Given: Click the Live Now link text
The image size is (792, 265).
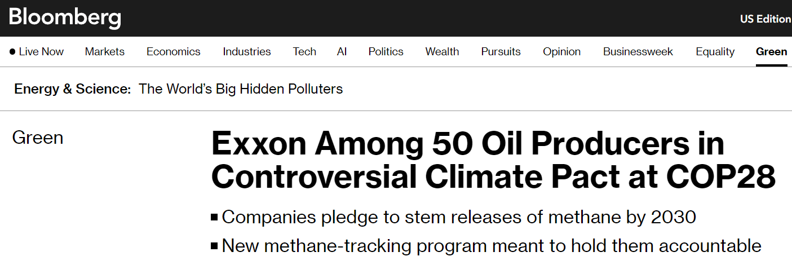Looking at the screenshot, I should click(41, 52).
